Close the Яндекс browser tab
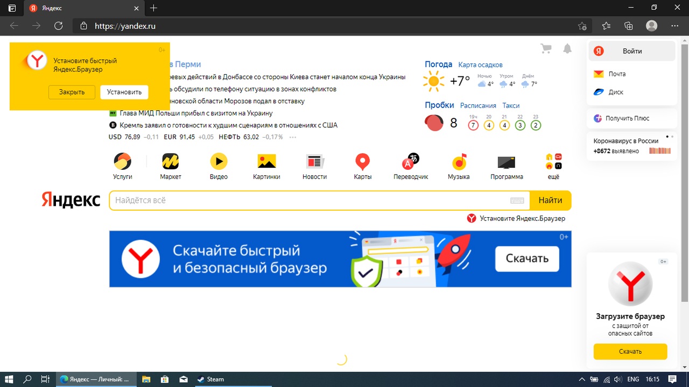 [137, 8]
